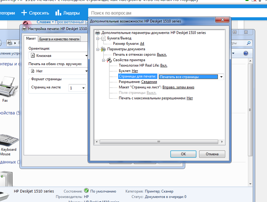This screenshot has height=202, width=267.
Task: Click the Поиск по вопросам search field
Action: coord(177,13)
